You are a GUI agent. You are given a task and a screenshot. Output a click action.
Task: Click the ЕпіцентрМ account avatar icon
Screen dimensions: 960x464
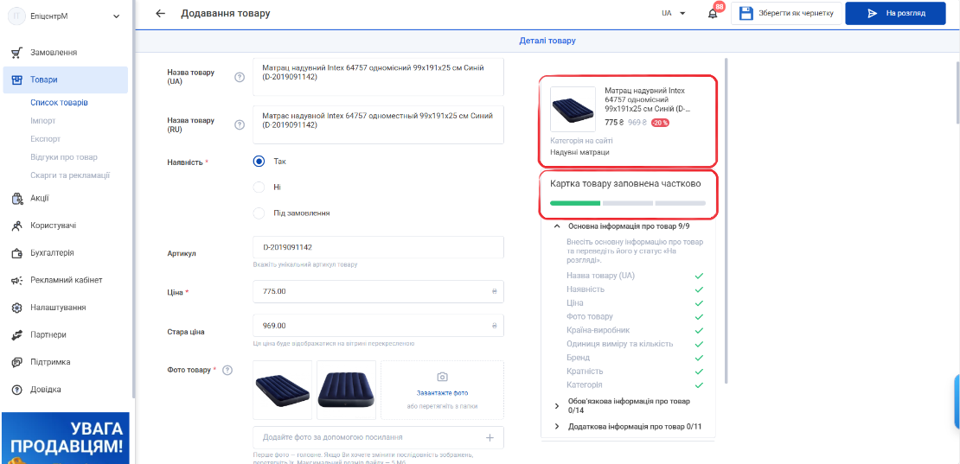tap(16, 16)
